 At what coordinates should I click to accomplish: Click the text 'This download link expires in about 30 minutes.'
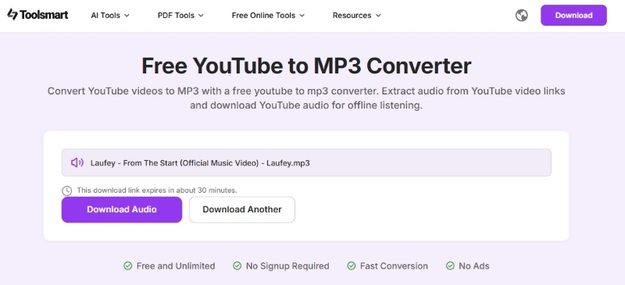157,191
